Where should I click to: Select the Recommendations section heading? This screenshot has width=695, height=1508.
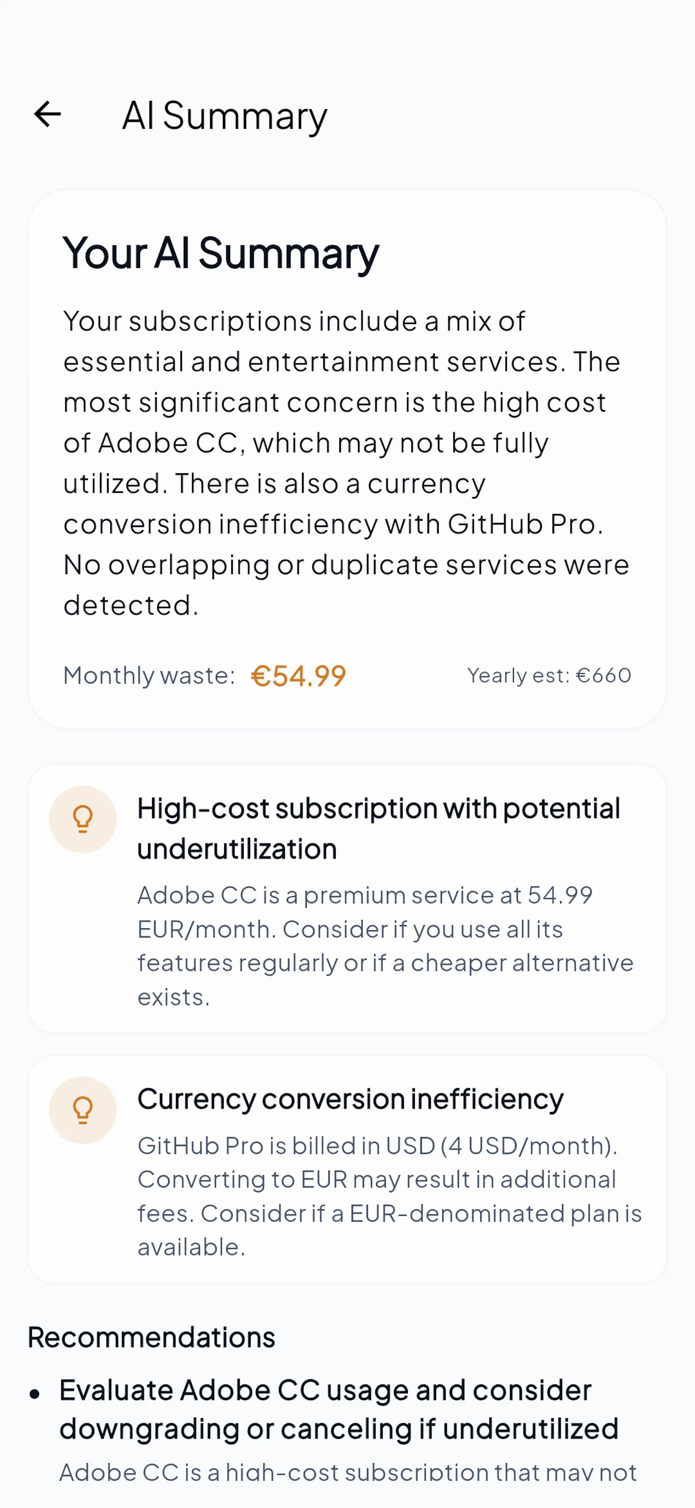pos(152,1337)
